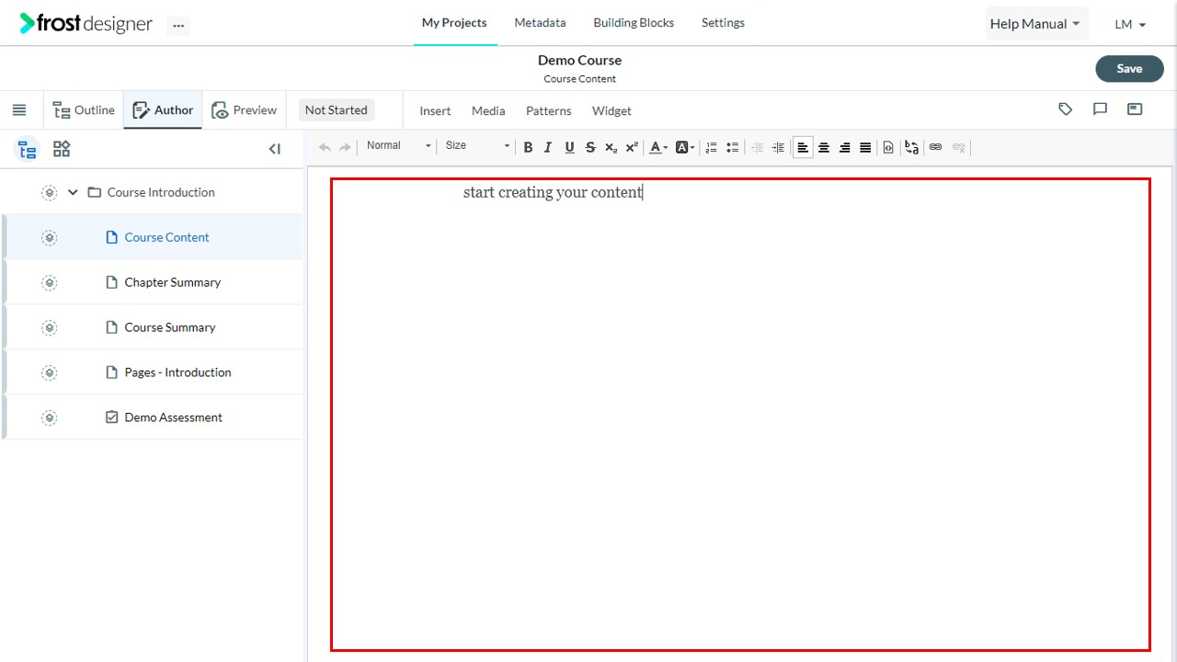Open the font Size dropdown
1177x662 pixels.
pyautogui.click(x=476, y=146)
